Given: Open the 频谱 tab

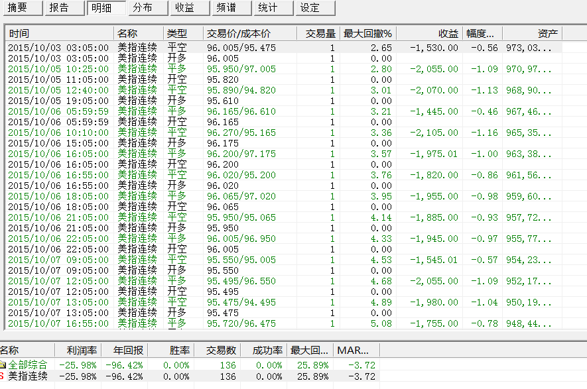Looking at the screenshot, I should pos(228,8).
